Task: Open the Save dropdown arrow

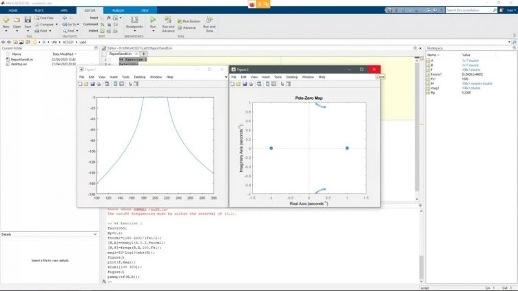Action: tap(28, 31)
